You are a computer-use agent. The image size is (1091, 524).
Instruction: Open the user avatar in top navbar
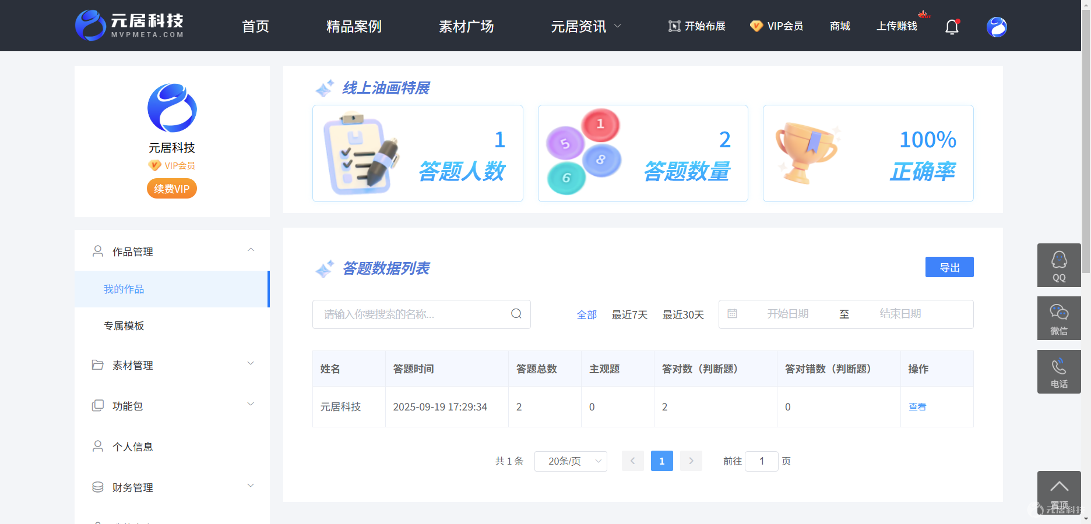point(997,27)
